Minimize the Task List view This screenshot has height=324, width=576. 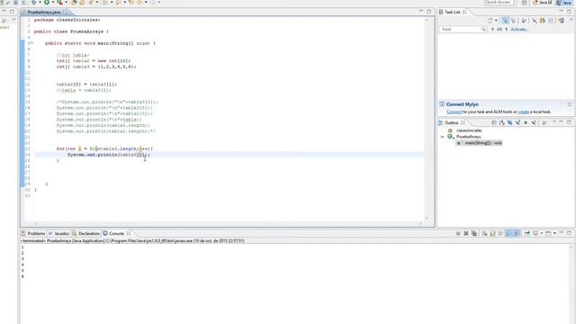(x=561, y=12)
